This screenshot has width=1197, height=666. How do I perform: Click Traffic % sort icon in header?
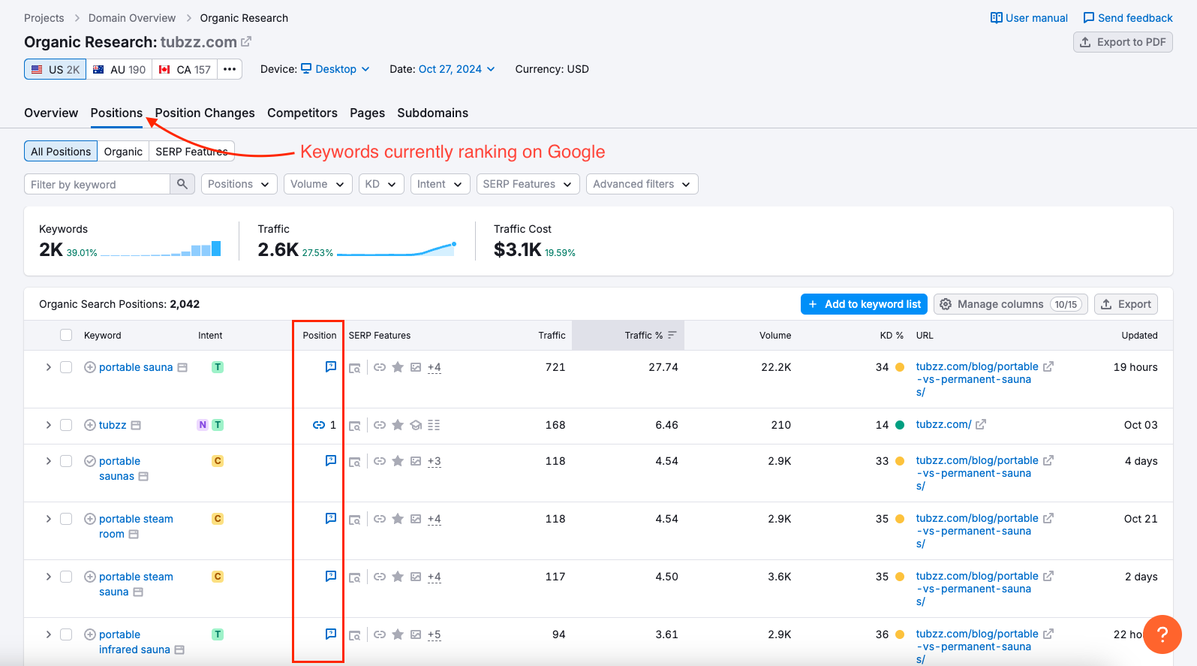coord(672,335)
